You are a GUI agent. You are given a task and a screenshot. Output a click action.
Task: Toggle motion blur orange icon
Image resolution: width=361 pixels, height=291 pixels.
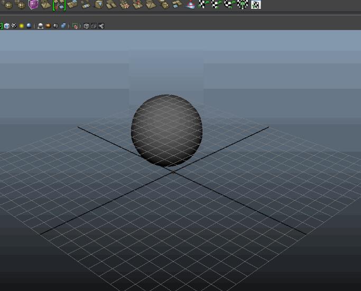[48, 25]
